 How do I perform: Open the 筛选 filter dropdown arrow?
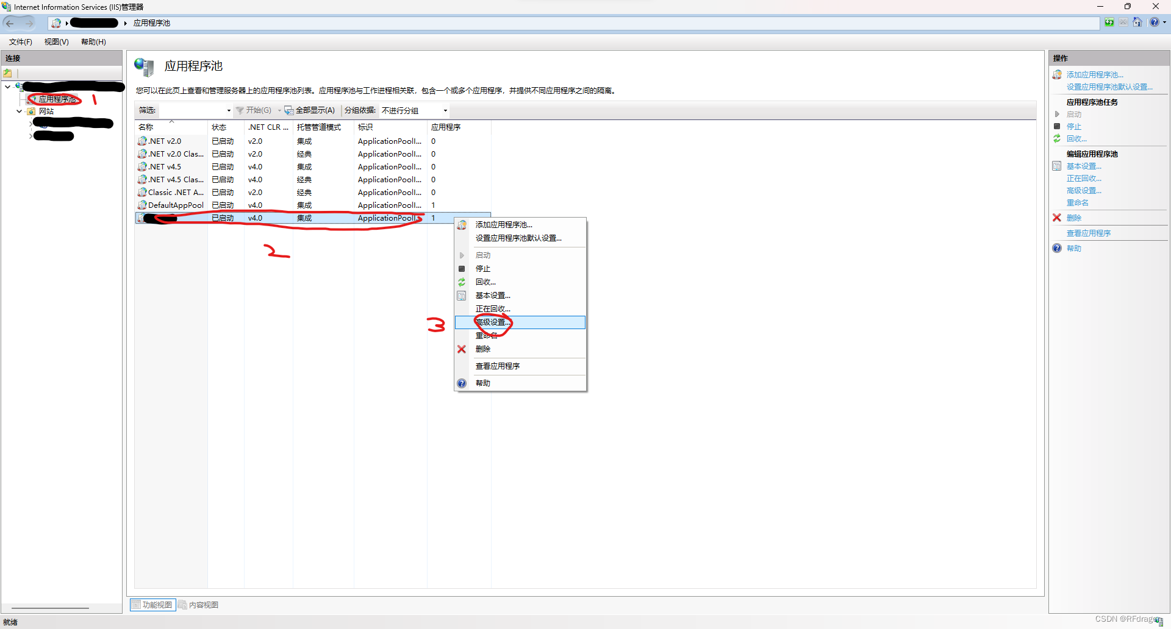pos(229,110)
